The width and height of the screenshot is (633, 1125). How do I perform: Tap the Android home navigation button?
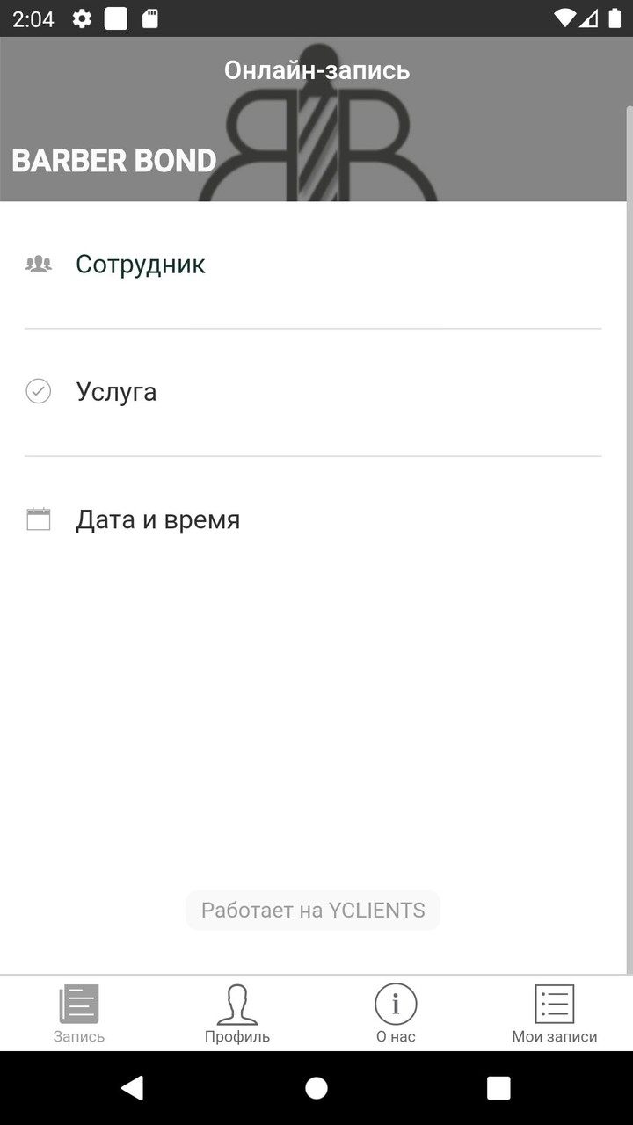click(316, 1088)
